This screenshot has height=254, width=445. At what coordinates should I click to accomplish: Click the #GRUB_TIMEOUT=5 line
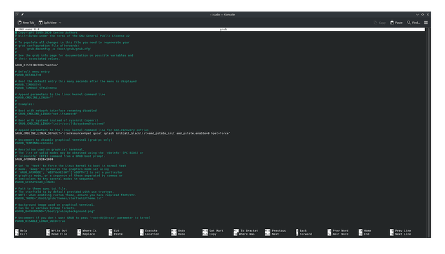tap(28, 85)
